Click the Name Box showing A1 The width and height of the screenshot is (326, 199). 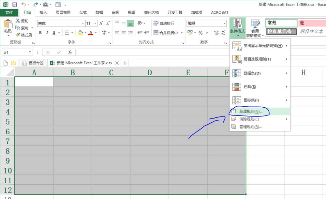tap(16, 52)
